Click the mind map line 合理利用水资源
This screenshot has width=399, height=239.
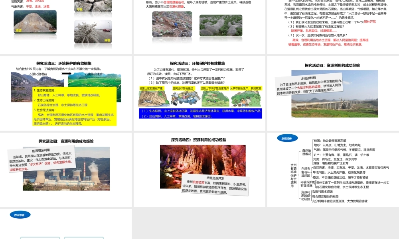[x=322, y=192]
